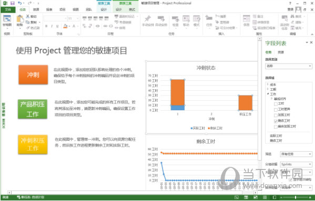Click the Cut scissors icon
The width and height of the screenshot is (315, 201).
[x=28, y=16]
